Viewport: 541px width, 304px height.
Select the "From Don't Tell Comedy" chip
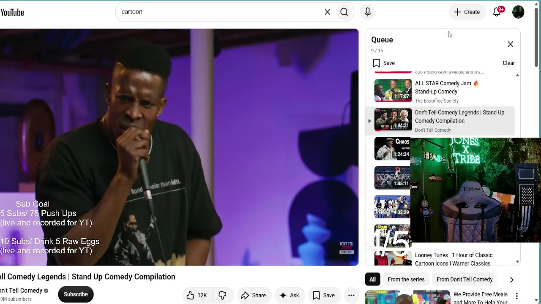(x=464, y=280)
